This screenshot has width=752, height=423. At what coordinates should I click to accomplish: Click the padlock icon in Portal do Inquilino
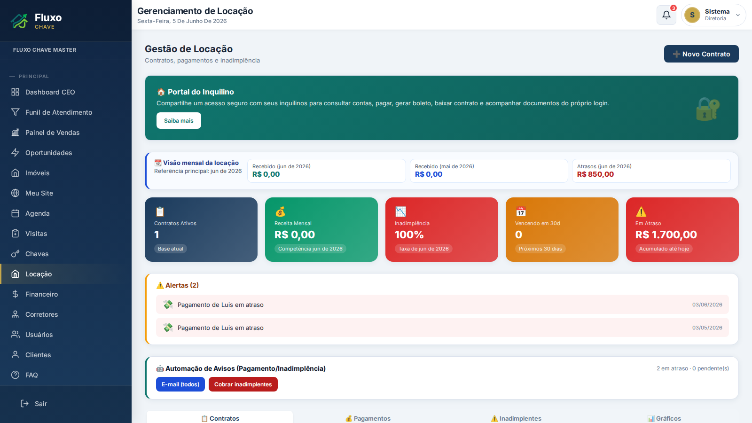coord(707,109)
